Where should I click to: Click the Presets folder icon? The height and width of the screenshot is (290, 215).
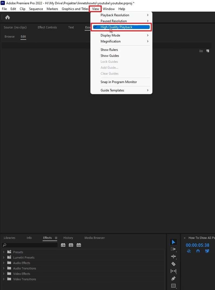[x=9, y=252]
